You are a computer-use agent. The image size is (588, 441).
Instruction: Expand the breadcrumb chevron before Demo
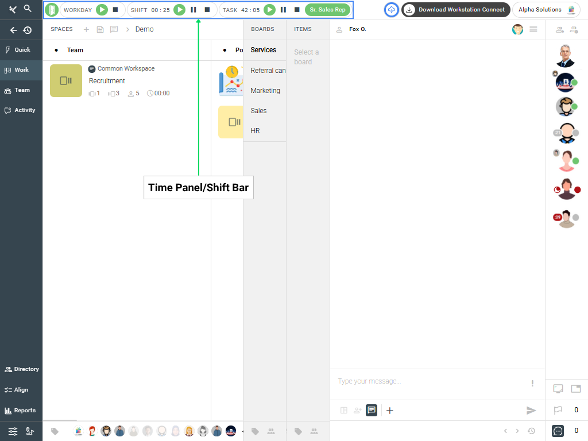click(128, 29)
